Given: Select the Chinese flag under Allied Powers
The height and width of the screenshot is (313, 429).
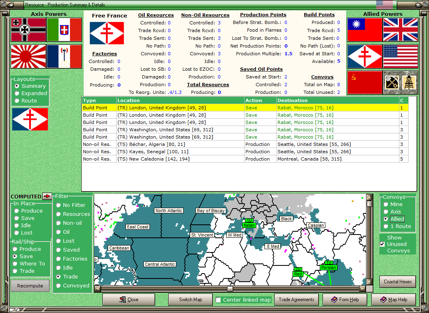Looking at the screenshot, I should [365, 30].
